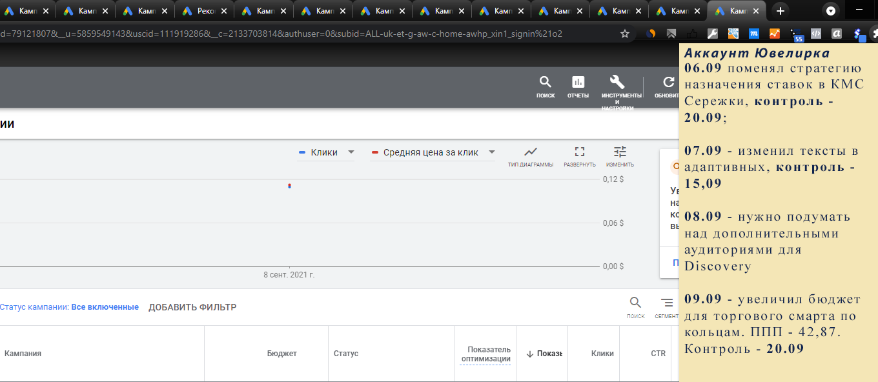Click the 07.09 note entry date
The image size is (878, 382).
coord(704,151)
